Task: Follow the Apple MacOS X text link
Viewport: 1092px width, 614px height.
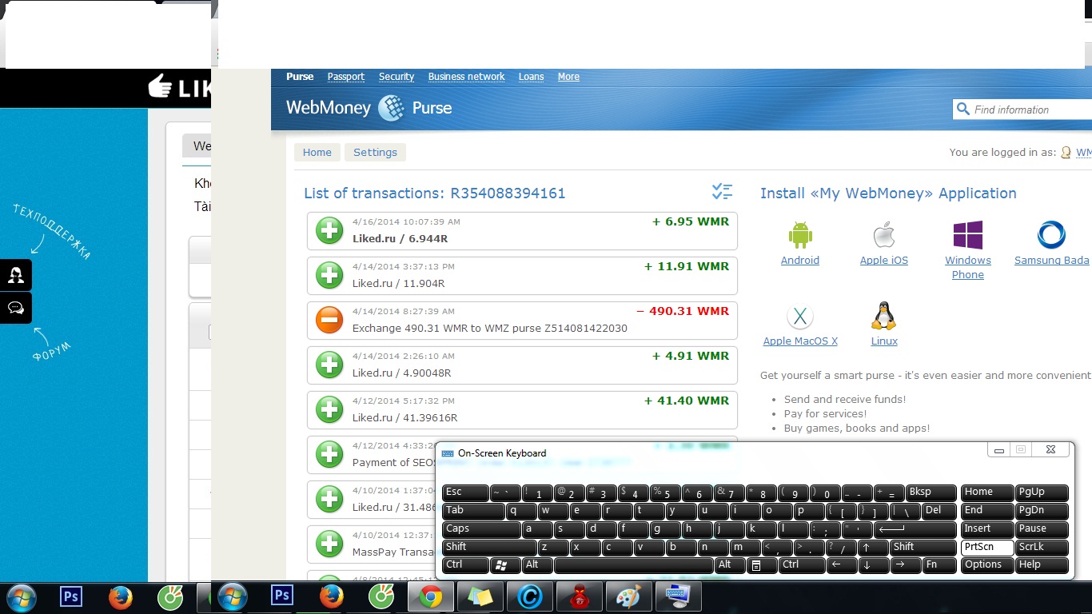Action: [x=800, y=341]
